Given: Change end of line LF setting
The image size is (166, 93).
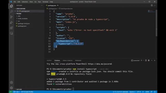Looking at the screenshot, I should tap(143, 92).
